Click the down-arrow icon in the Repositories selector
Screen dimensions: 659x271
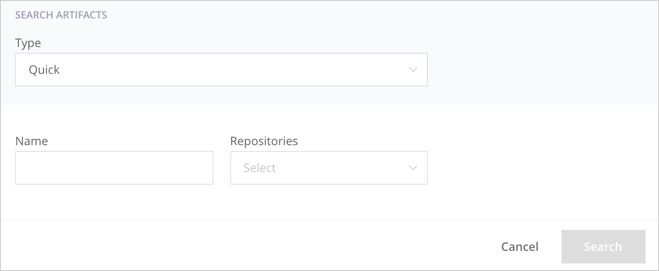[x=412, y=168]
